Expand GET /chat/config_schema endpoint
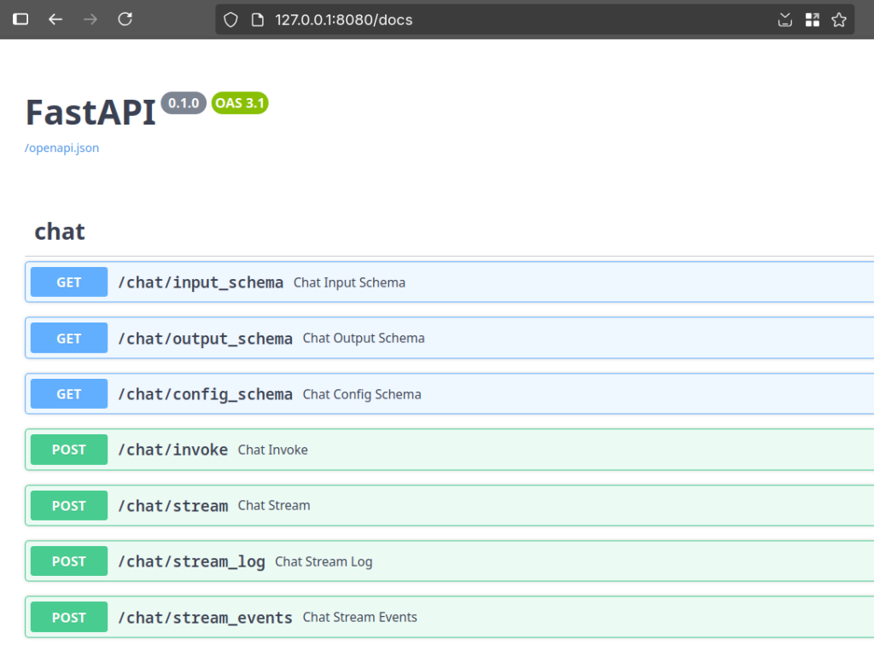The height and width of the screenshot is (645, 874). (x=449, y=394)
